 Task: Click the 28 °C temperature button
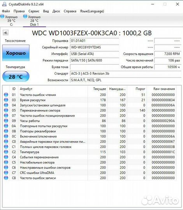coord(16,77)
